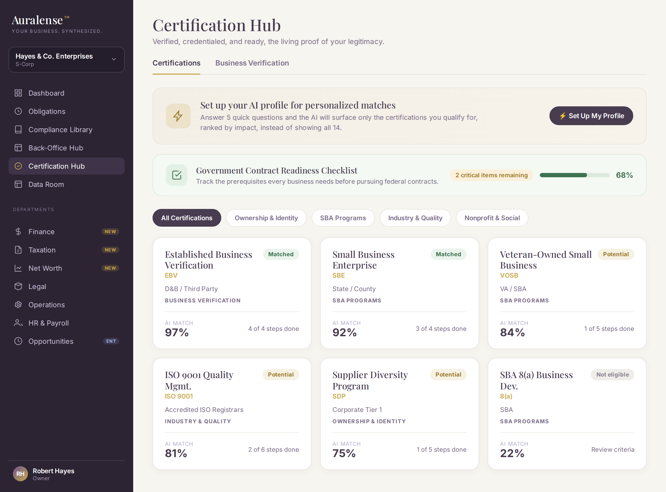The width and height of the screenshot is (666, 492).
Task: Click the Operations gear icon
Action: (x=18, y=305)
